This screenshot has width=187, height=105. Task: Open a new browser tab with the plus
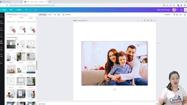coord(50,2)
